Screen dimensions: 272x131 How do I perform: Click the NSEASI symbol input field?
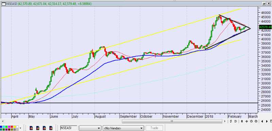coord(69,128)
